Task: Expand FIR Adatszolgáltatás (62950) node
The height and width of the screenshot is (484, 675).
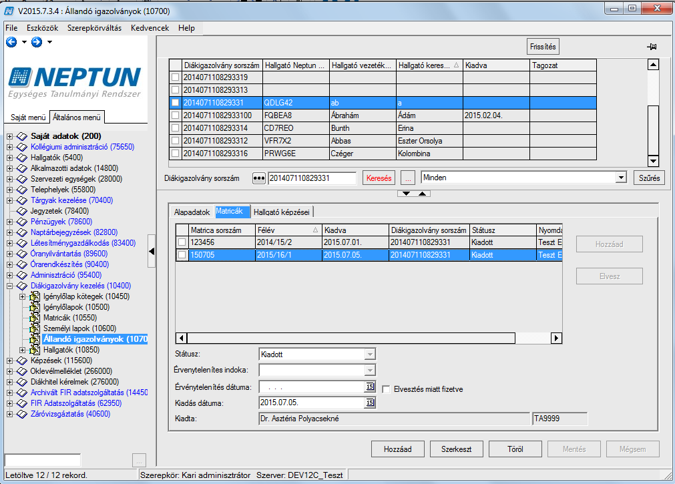Action: pos(9,403)
